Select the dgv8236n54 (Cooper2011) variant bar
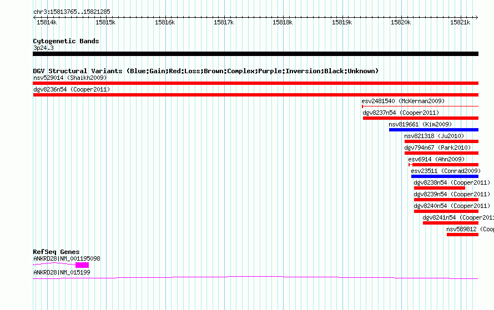The height and width of the screenshot is (310, 494). 255,95
